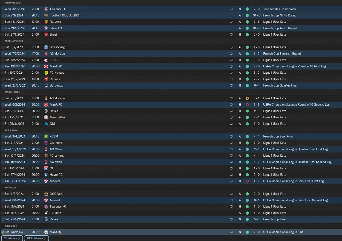The height and width of the screenshot is (241, 342).
Task: Click UEFA Champions League Semi Final Second Leg
Action: click(x=296, y=200)
